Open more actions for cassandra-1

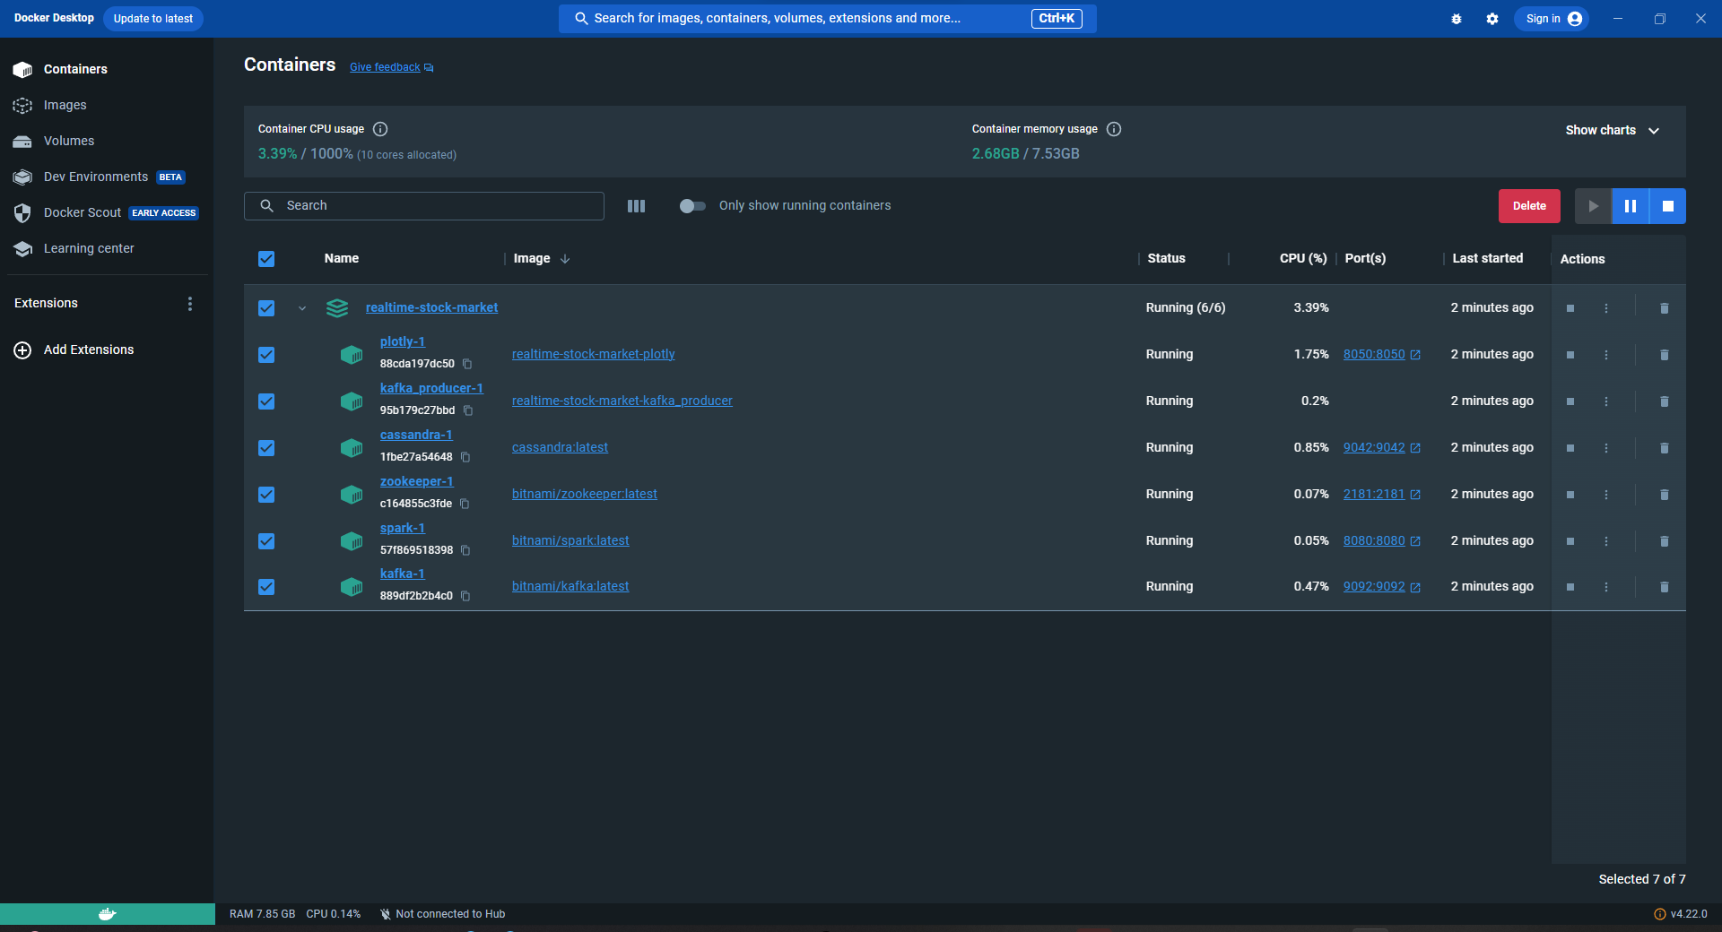pos(1606,448)
